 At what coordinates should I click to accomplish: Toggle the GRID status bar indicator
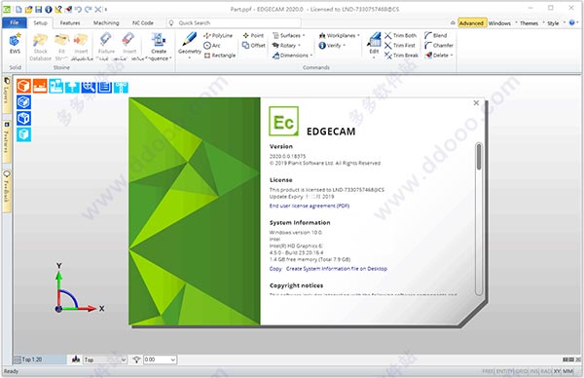click(522, 371)
